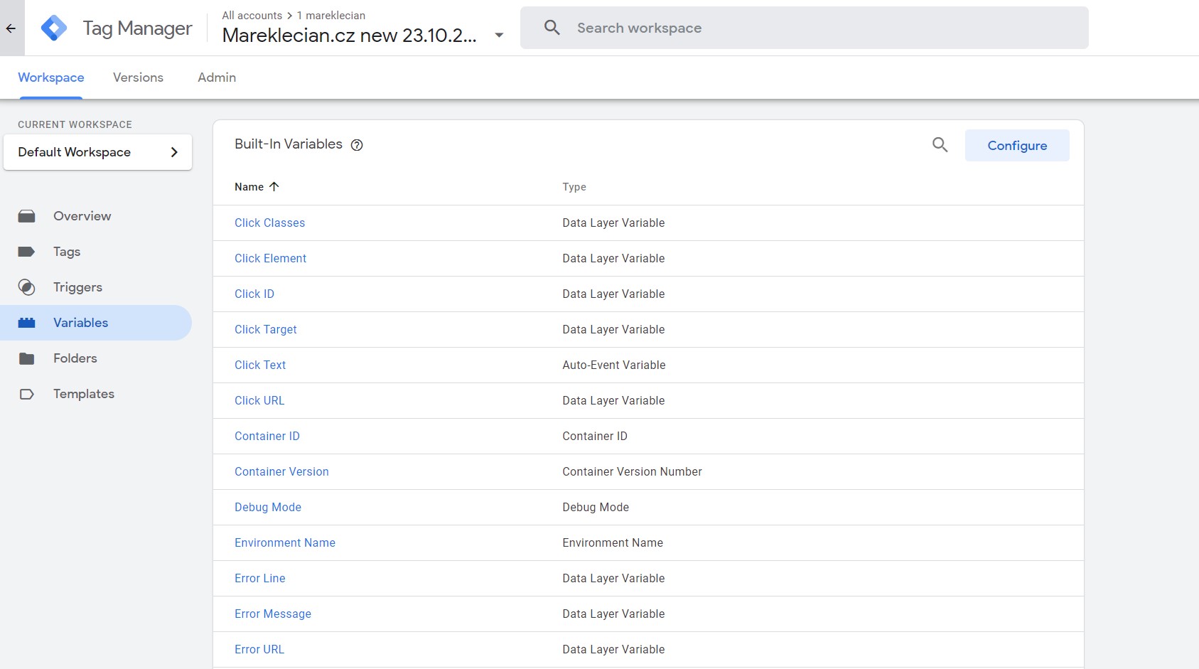This screenshot has height=669, width=1199.
Task: Open Templates in the sidebar
Action: pos(83,394)
